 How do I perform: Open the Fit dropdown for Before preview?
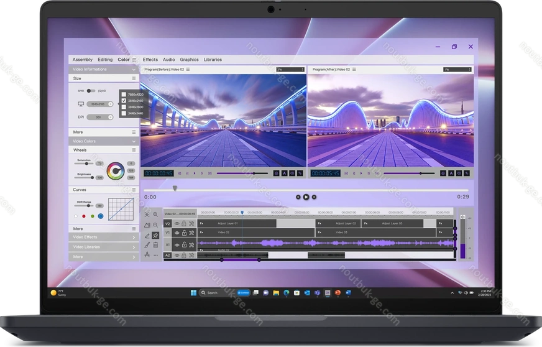[x=290, y=70]
